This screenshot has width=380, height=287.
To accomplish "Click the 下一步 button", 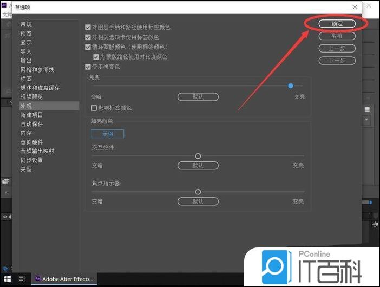I will tap(337, 60).
